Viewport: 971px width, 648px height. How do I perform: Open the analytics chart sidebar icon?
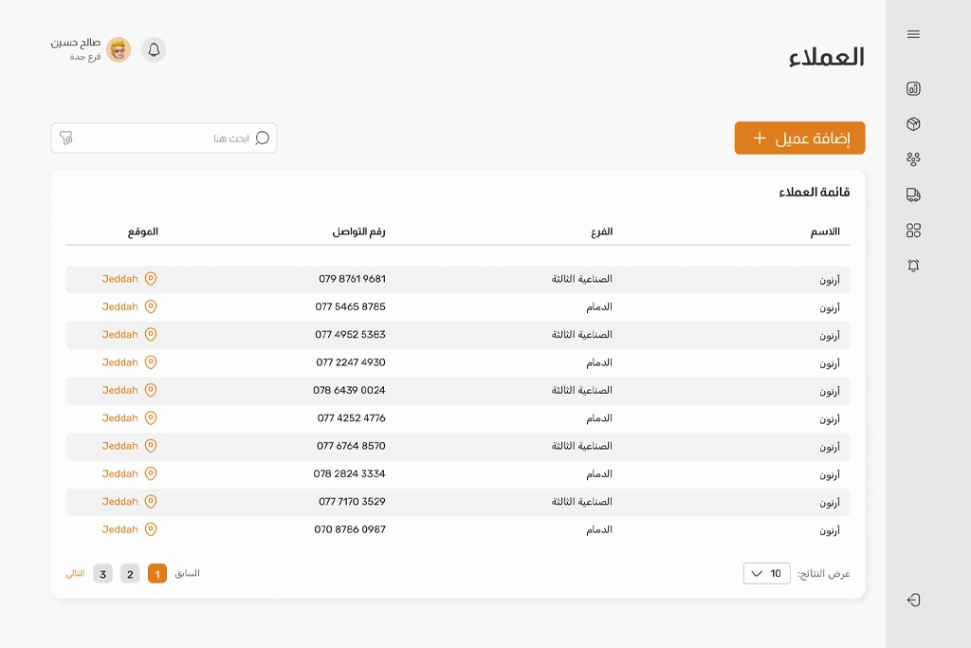(x=913, y=89)
